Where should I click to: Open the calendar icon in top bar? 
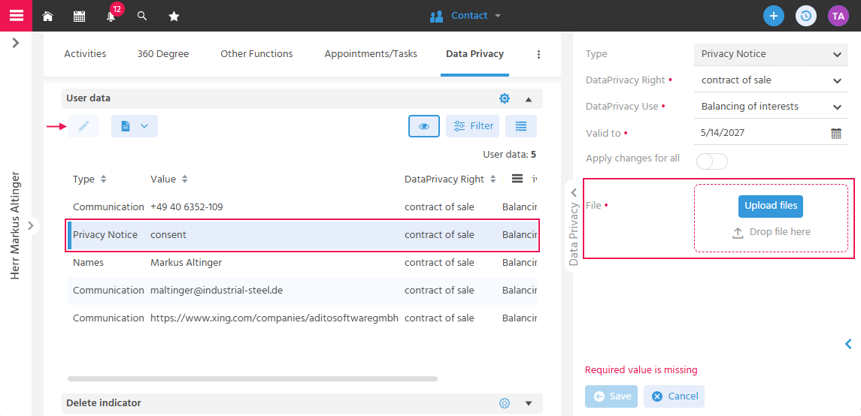tap(79, 17)
